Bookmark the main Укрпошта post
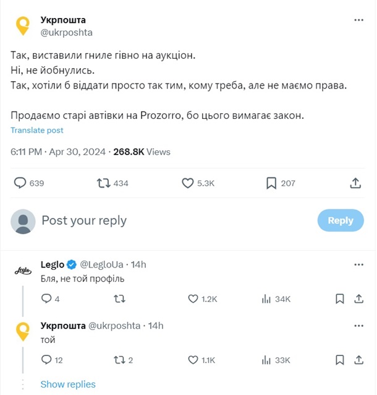377x395 pixels. [x=271, y=183]
